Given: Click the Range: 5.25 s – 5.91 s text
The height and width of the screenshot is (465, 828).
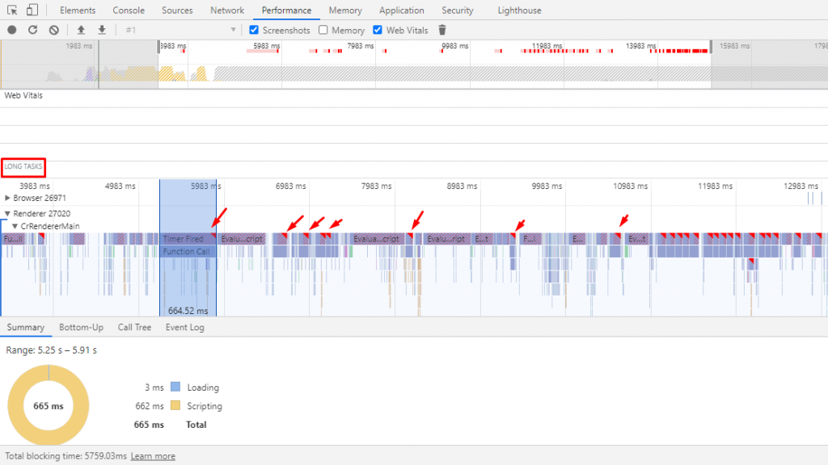Looking at the screenshot, I should (x=51, y=350).
